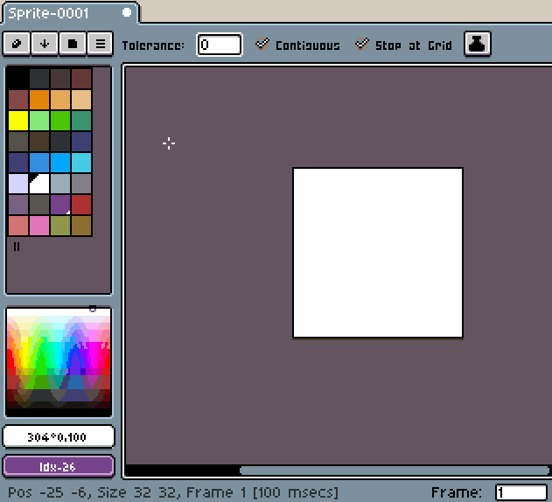Pick the pink palette swatch
The image size is (552, 502).
click(x=39, y=226)
